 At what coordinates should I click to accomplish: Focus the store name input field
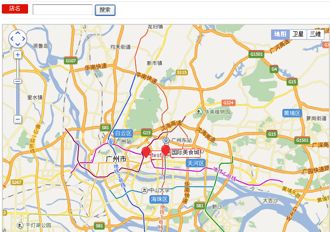point(63,10)
